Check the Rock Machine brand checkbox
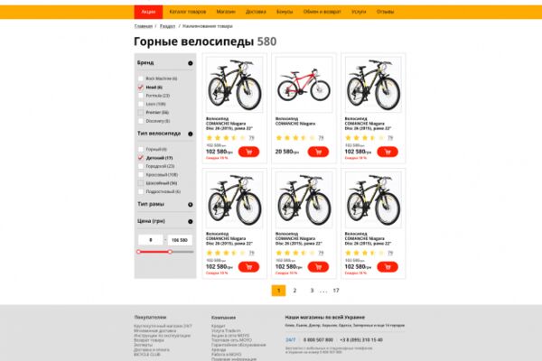Screen dimensions: 542x361 140,79
